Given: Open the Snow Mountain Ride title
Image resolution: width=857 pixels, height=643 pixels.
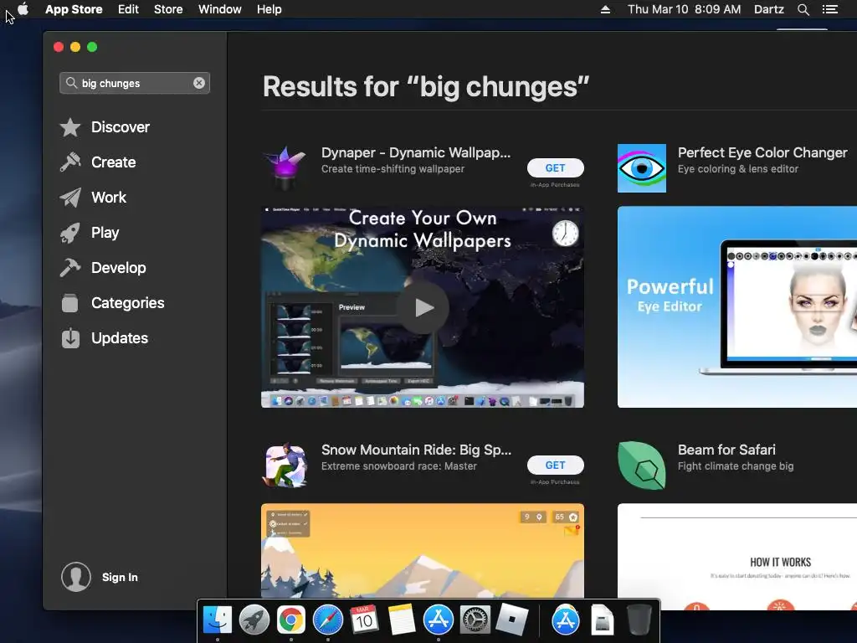Looking at the screenshot, I should point(417,450).
